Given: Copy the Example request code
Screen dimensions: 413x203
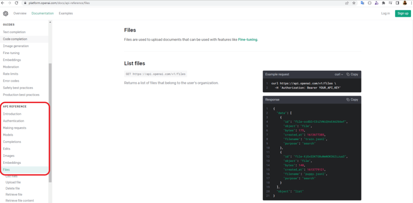Looking at the screenshot, I should point(352,74).
